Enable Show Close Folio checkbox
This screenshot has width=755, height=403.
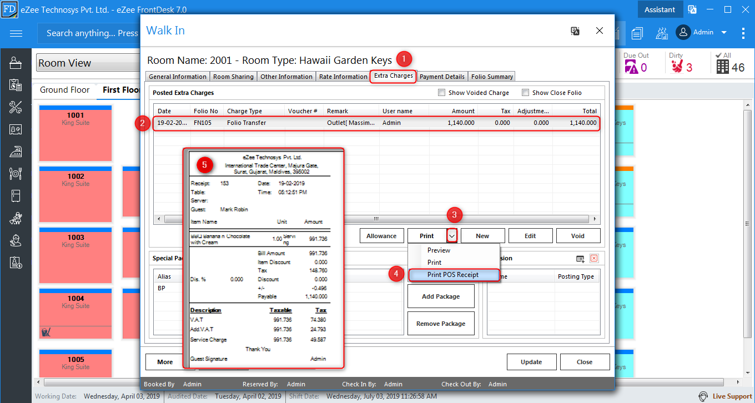click(525, 93)
